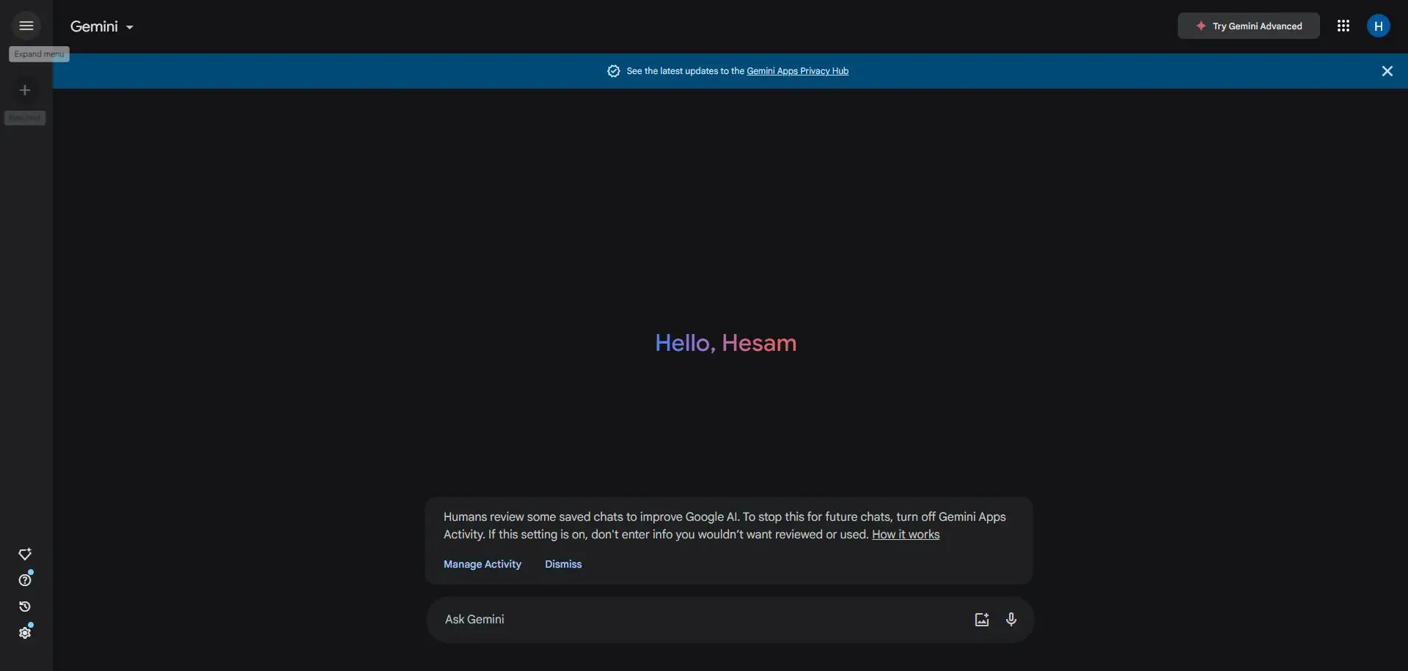Open the Google apps grid icon
The height and width of the screenshot is (671, 1408).
[1343, 26]
